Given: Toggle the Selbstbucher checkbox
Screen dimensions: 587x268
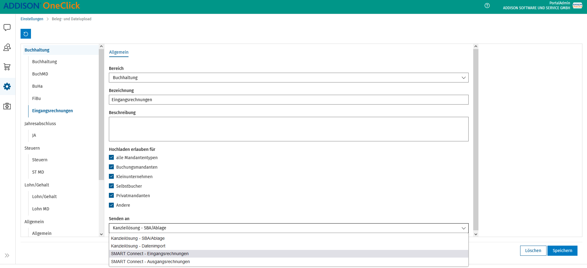Looking at the screenshot, I should (111, 186).
